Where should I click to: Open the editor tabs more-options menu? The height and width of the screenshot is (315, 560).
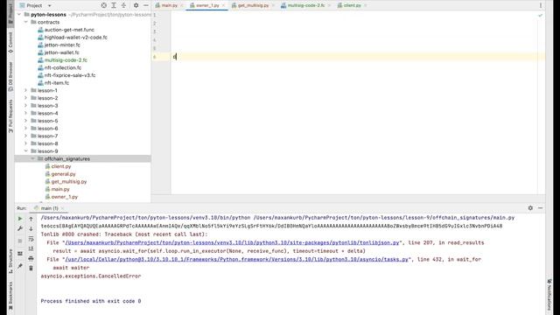[x=541, y=5]
